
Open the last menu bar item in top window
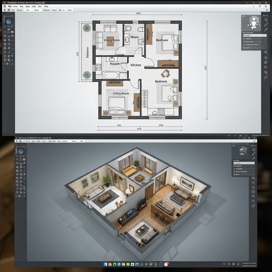pyautogui.click(x=46, y=6)
